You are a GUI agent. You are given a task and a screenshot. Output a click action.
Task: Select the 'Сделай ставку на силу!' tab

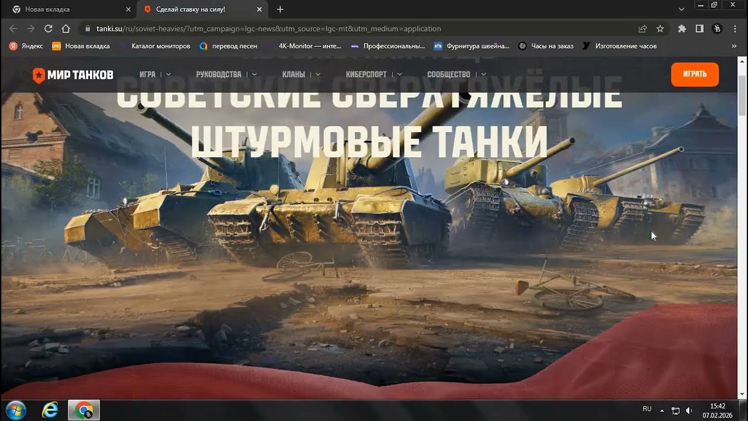click(x=203, y=9)
